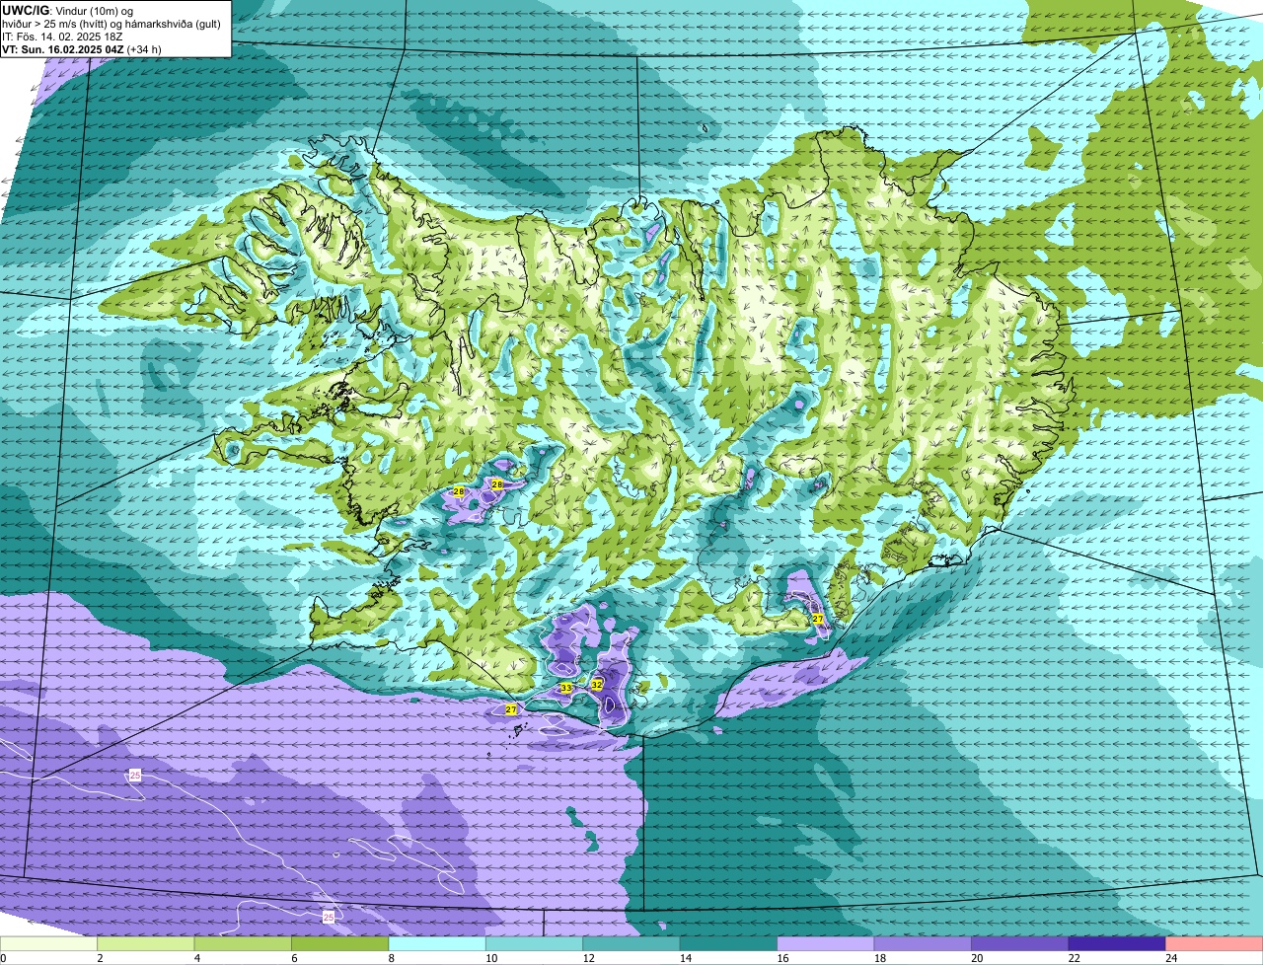Image resolution: width=1263 pixels, height=965 pixels.
Task: Click the legend tick label 22
Action: tap(1073, 958)
